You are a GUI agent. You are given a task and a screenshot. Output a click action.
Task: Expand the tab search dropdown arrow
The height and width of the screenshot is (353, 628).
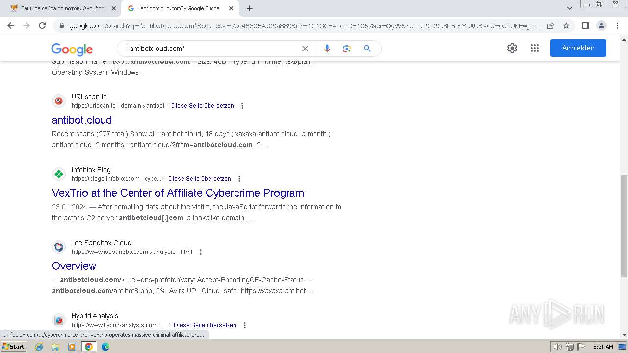[x=570, y=8]
